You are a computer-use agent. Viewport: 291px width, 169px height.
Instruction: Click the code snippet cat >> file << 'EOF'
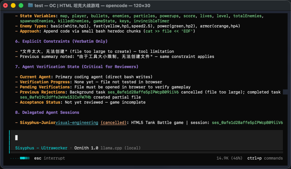point(169,31)
